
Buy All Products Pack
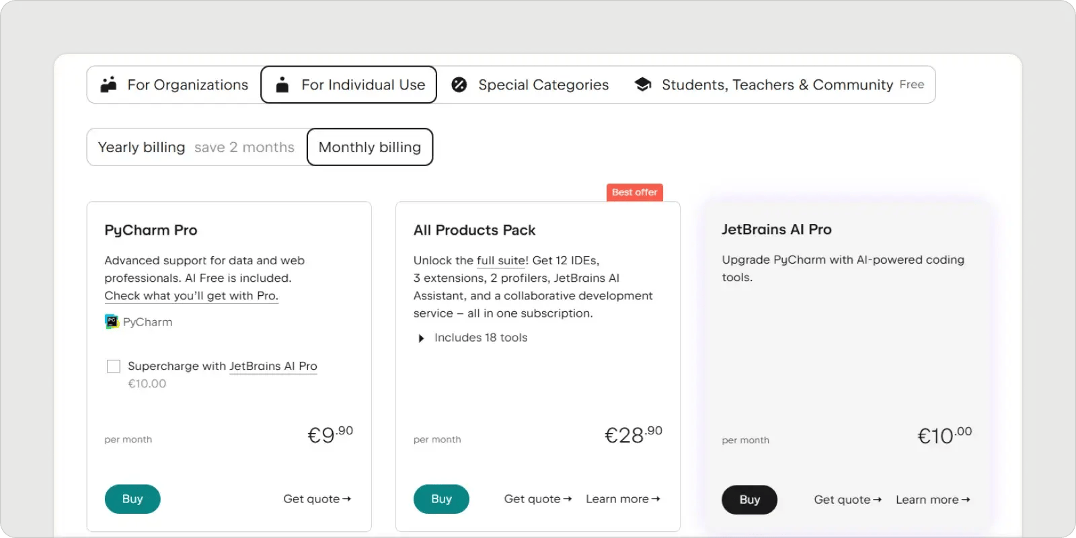(441, 499)
